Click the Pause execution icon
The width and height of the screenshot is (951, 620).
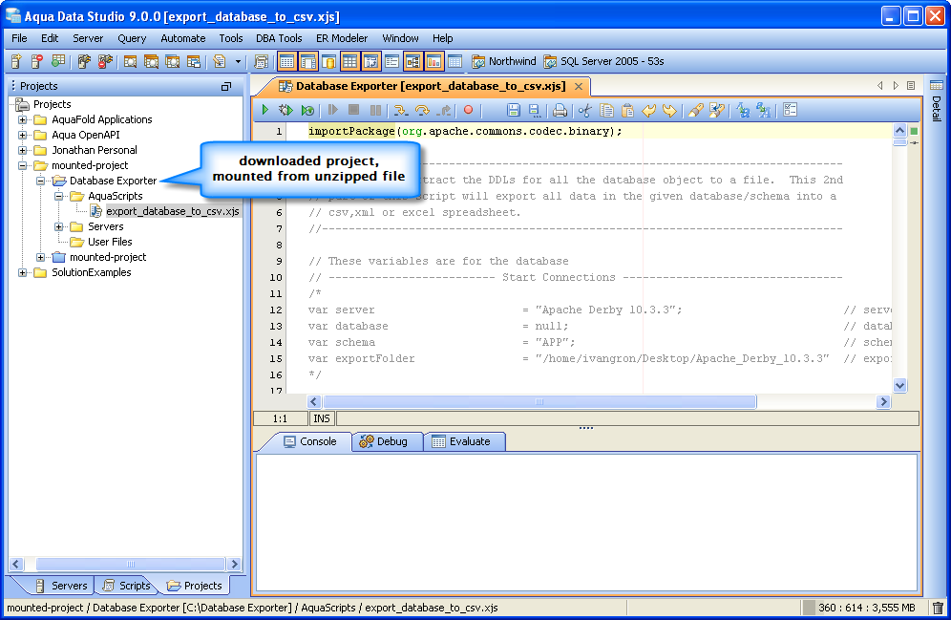point(376,110)
